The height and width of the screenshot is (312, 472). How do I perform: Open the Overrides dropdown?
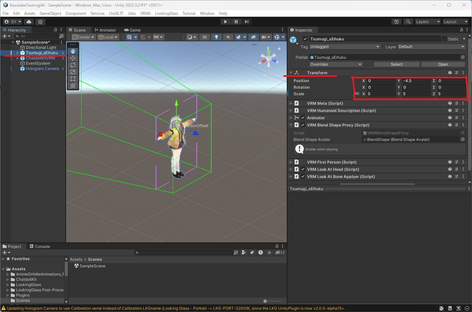pos(336,64)
